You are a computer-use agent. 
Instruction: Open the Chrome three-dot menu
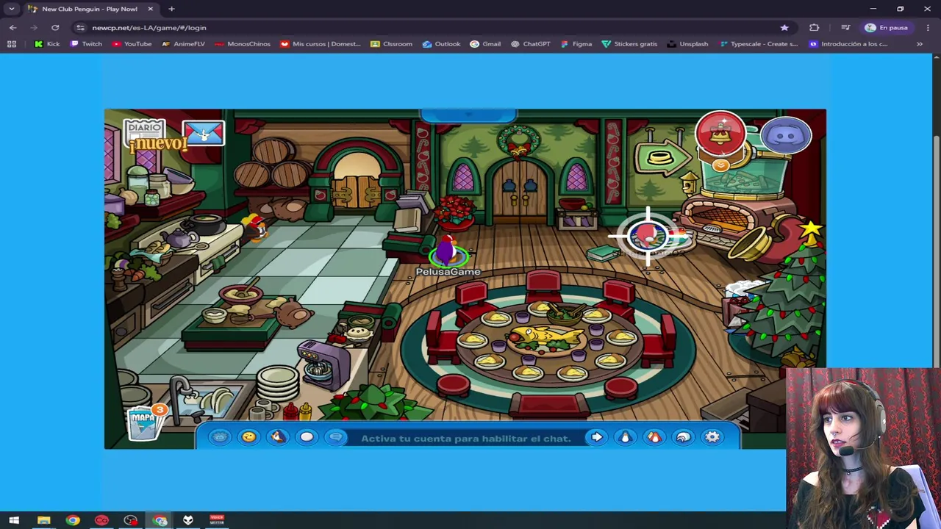click(x=928, y=27)
